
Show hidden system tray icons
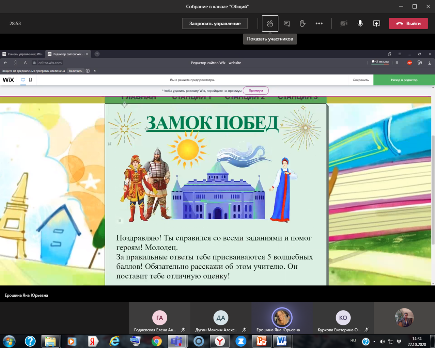(x=374, y=342)
